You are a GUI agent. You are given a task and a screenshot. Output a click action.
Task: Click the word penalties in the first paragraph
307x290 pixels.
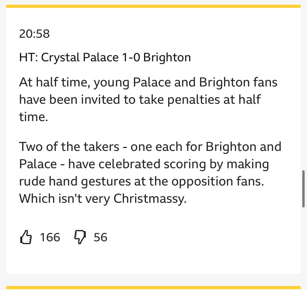click(x=194, y=100)
